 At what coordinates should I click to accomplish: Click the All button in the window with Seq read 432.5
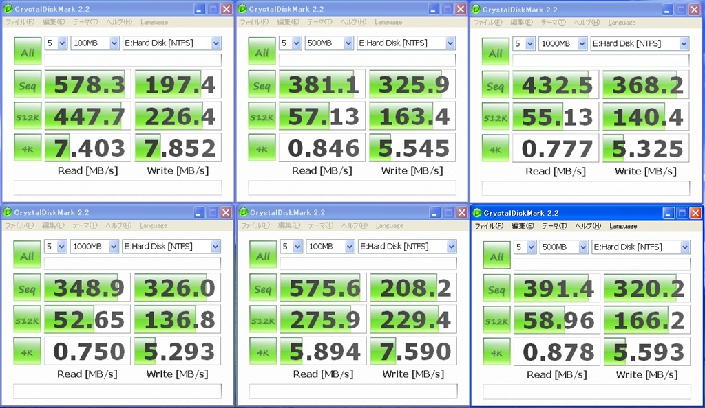[496, 52]
